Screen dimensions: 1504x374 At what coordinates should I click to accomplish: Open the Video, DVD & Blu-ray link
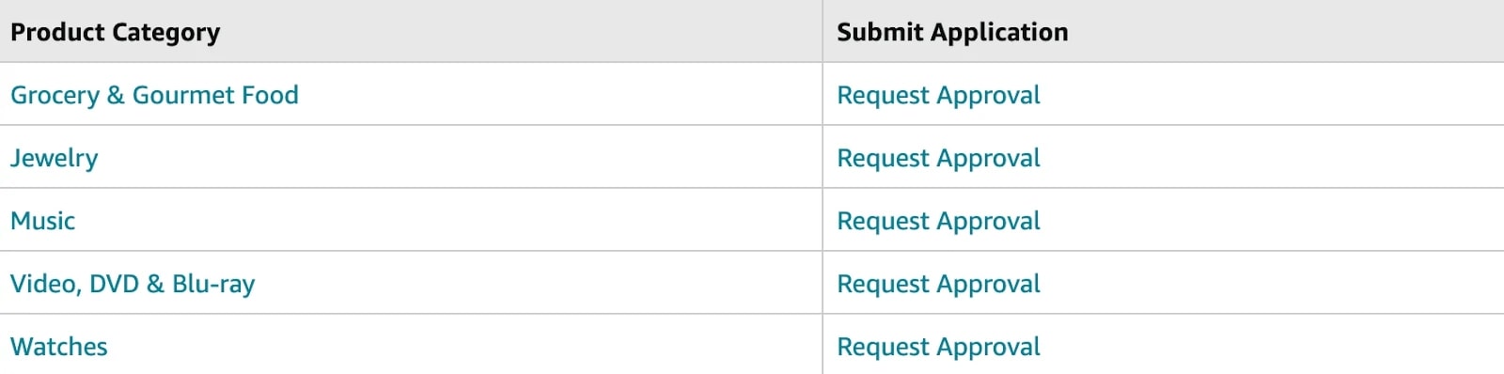point(133,285)
